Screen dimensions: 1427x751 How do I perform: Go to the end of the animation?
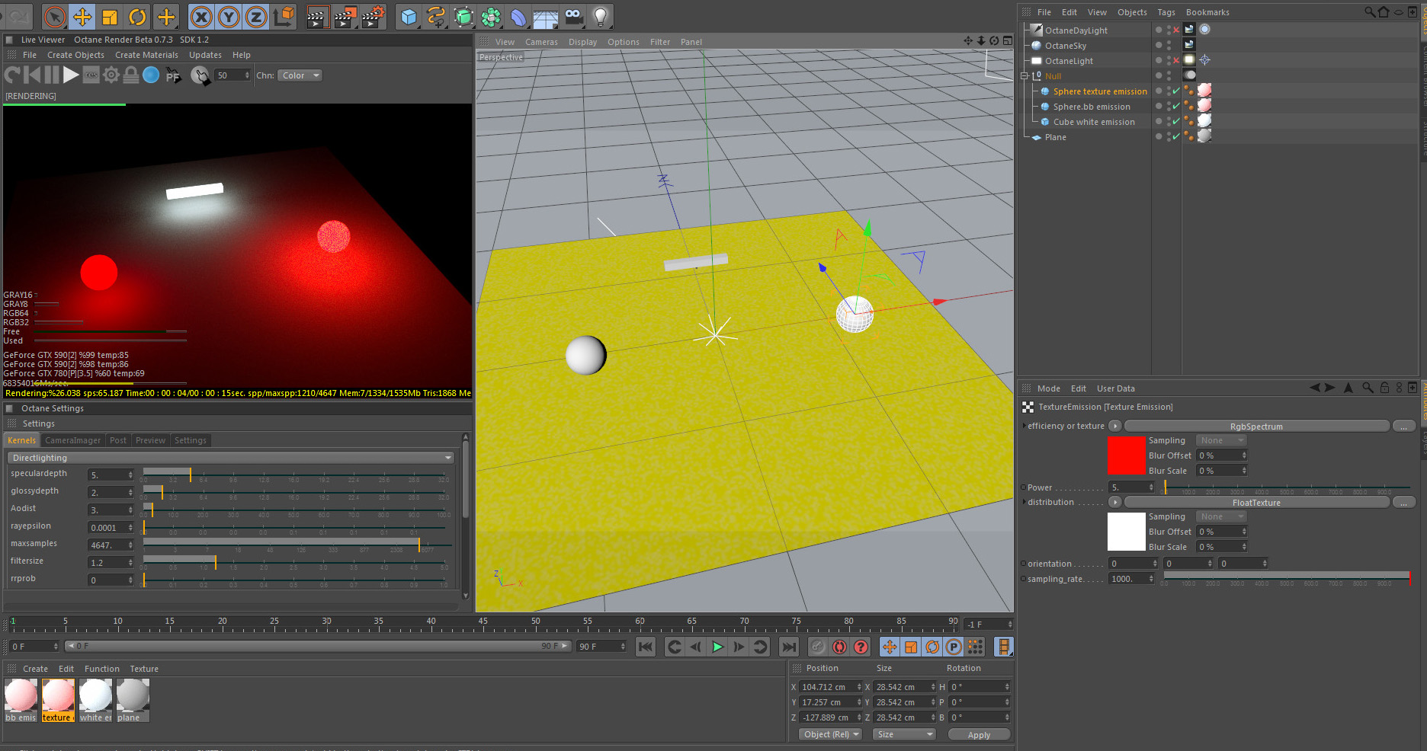(789, 647)
